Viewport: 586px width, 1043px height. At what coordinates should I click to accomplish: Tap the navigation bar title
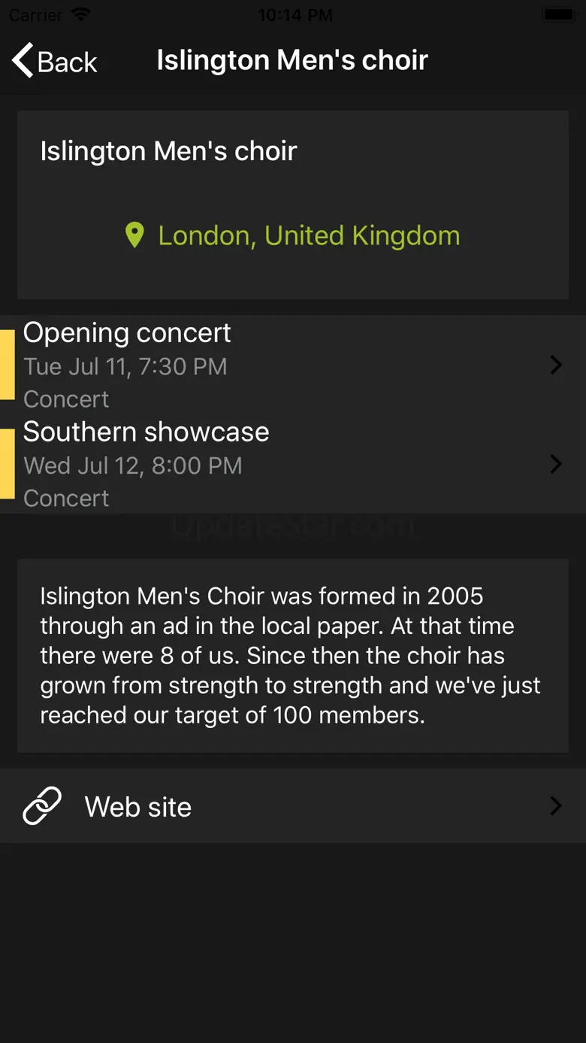tap(292, 60)
